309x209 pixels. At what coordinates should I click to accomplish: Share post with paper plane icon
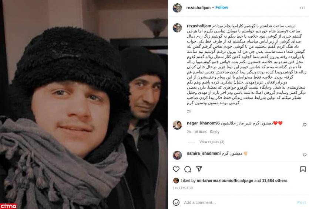pos(199,169)
